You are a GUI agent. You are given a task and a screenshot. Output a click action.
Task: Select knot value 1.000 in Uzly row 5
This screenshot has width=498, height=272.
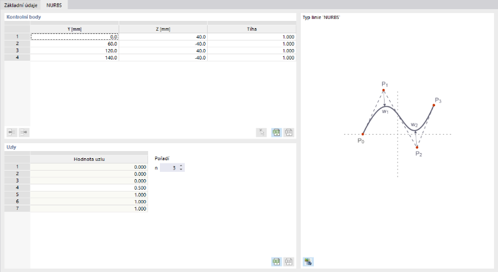click(89, 195)
